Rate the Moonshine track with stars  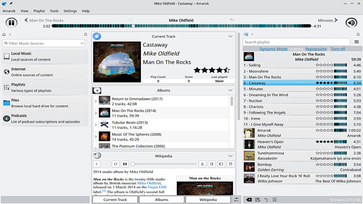tap(325, 71)
